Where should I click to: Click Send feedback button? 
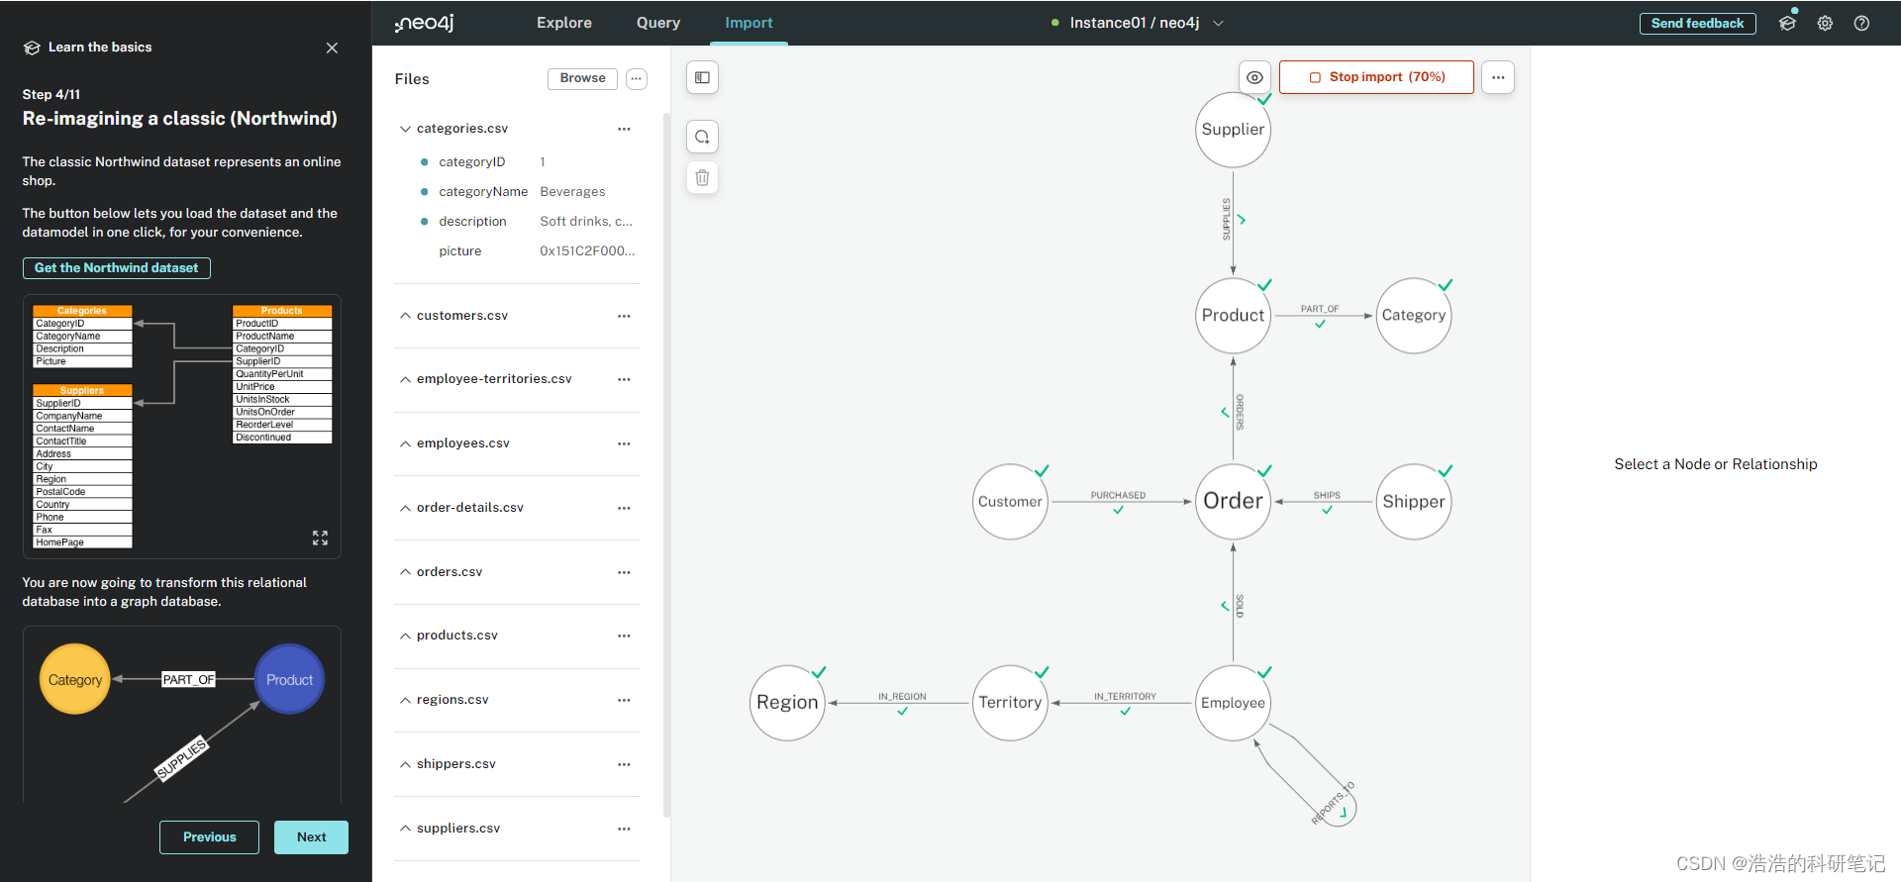[x=1697, y=23]
